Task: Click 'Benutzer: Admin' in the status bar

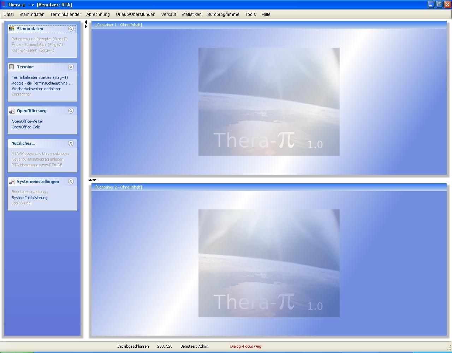Action: click(x=195, y=346)
